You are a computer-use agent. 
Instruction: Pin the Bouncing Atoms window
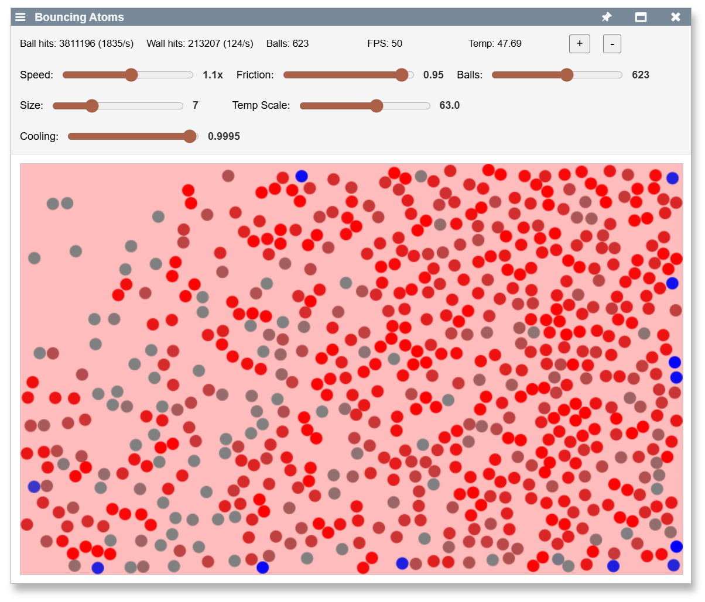(x=607, y=17)
